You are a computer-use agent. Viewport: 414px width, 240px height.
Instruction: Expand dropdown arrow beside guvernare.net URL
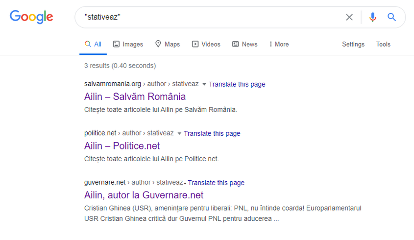click(x=185, y=183)
